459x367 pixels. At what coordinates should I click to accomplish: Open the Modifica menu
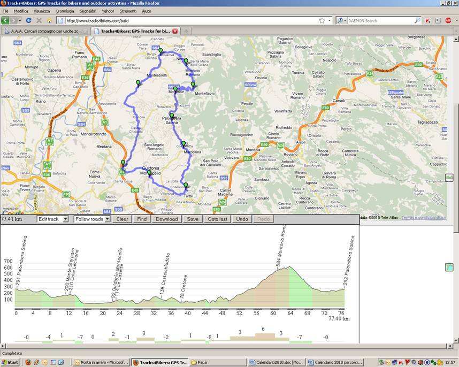point(21,11)
